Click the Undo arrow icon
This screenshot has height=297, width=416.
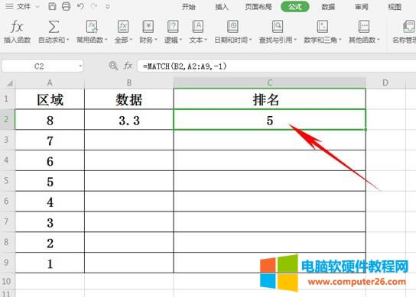pyautogui.click(x=80, y=6)
